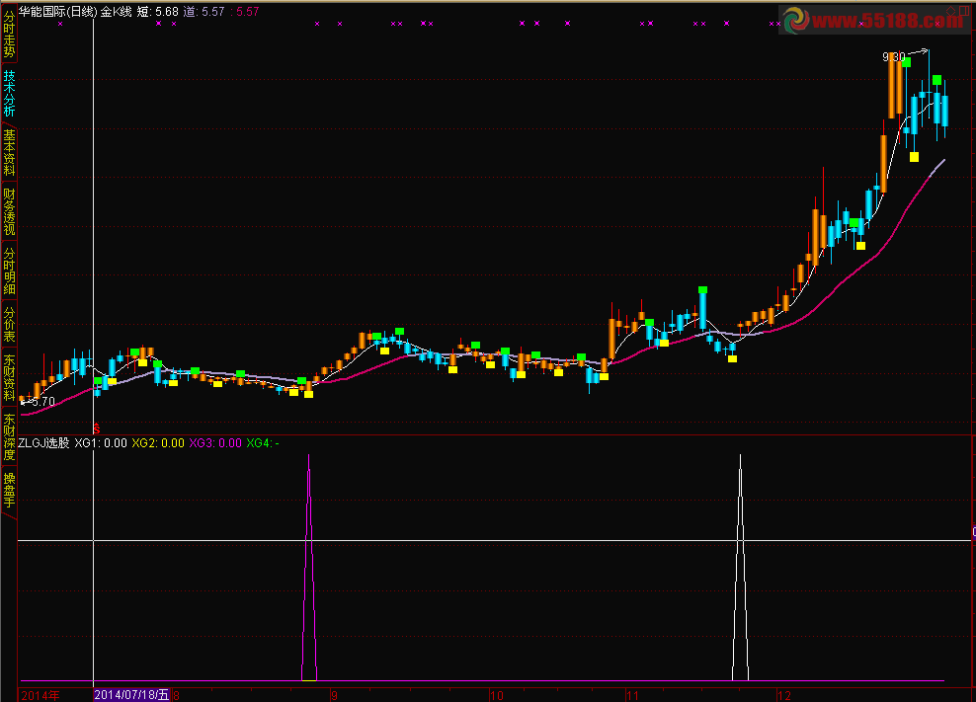Click the 5.70 low price label
This screenshot has width=976, height=702.
click(42, 402)
